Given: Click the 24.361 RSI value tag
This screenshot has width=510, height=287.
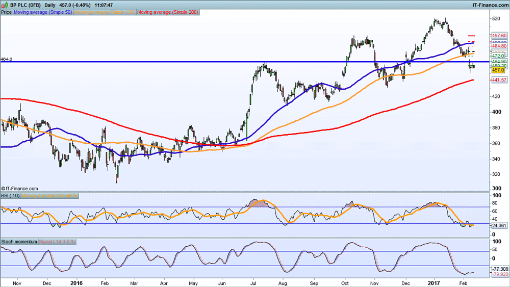Looking at the screenshot, I should pyautogui.click(x=499, y=225).
